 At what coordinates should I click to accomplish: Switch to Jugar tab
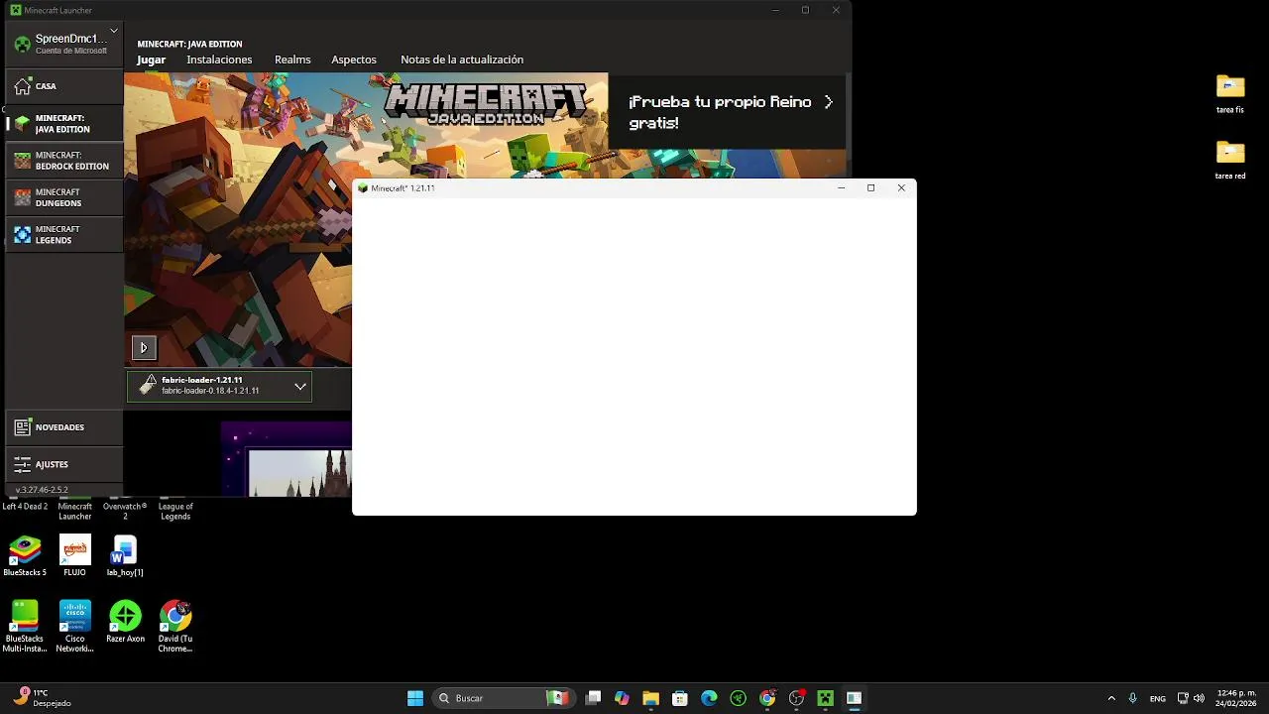click(x=151, y=59)
